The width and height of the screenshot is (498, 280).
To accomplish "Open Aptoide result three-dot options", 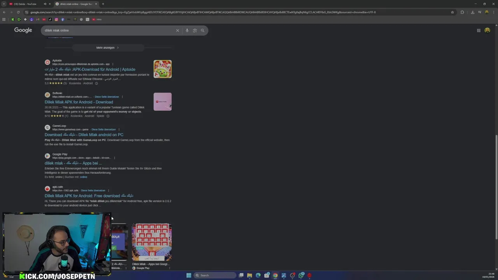I will tap(113, 64).
